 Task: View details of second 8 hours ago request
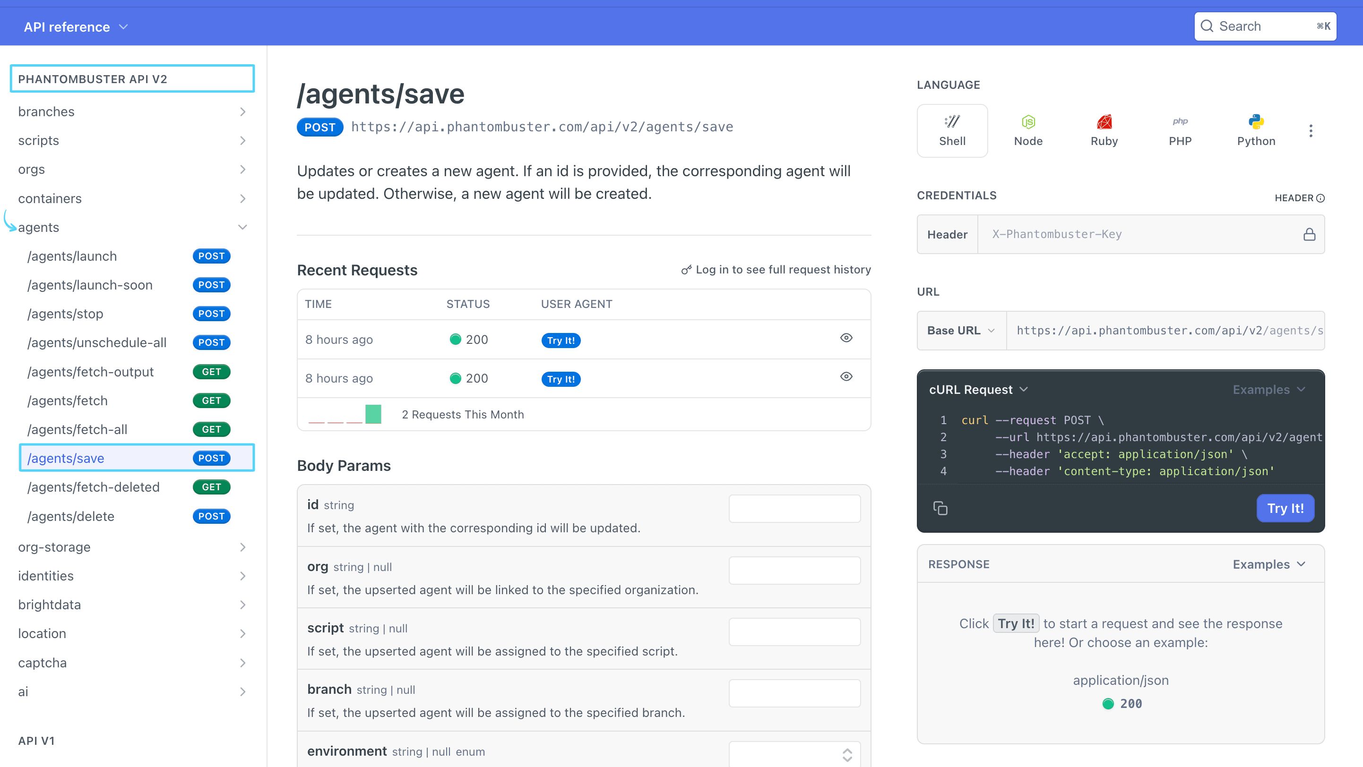pyautogui.click(x=846, y=376)
